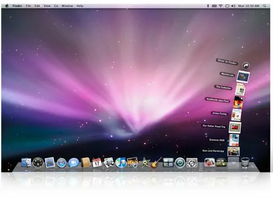Open iMovie star icon in Dock
The width and height of the screenshot is (273, 198).
point(145,163)
